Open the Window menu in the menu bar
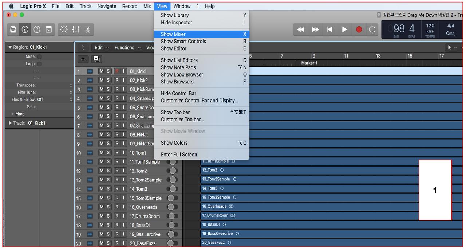 (x=182, y=6)
